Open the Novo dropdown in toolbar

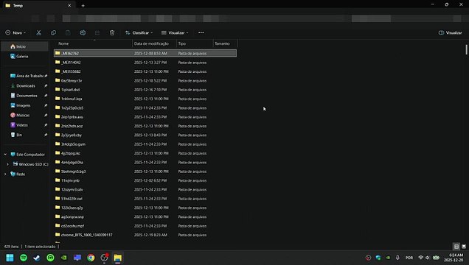[15, 33]
